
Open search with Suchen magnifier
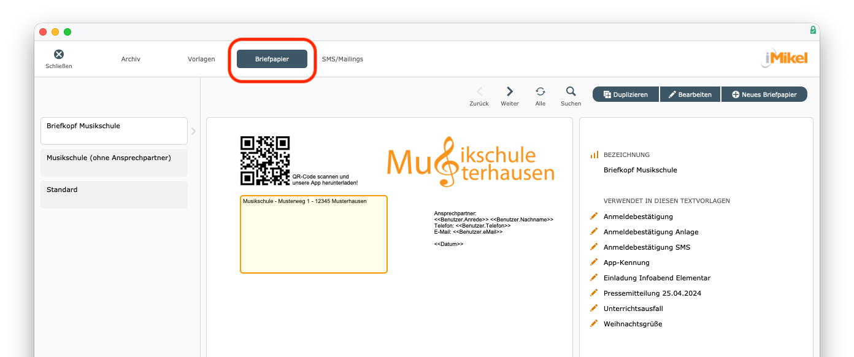coord(571,91)
